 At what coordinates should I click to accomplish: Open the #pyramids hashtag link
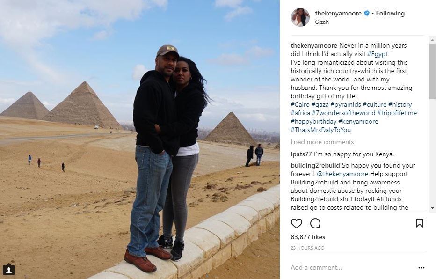click(x=346, y=104)
